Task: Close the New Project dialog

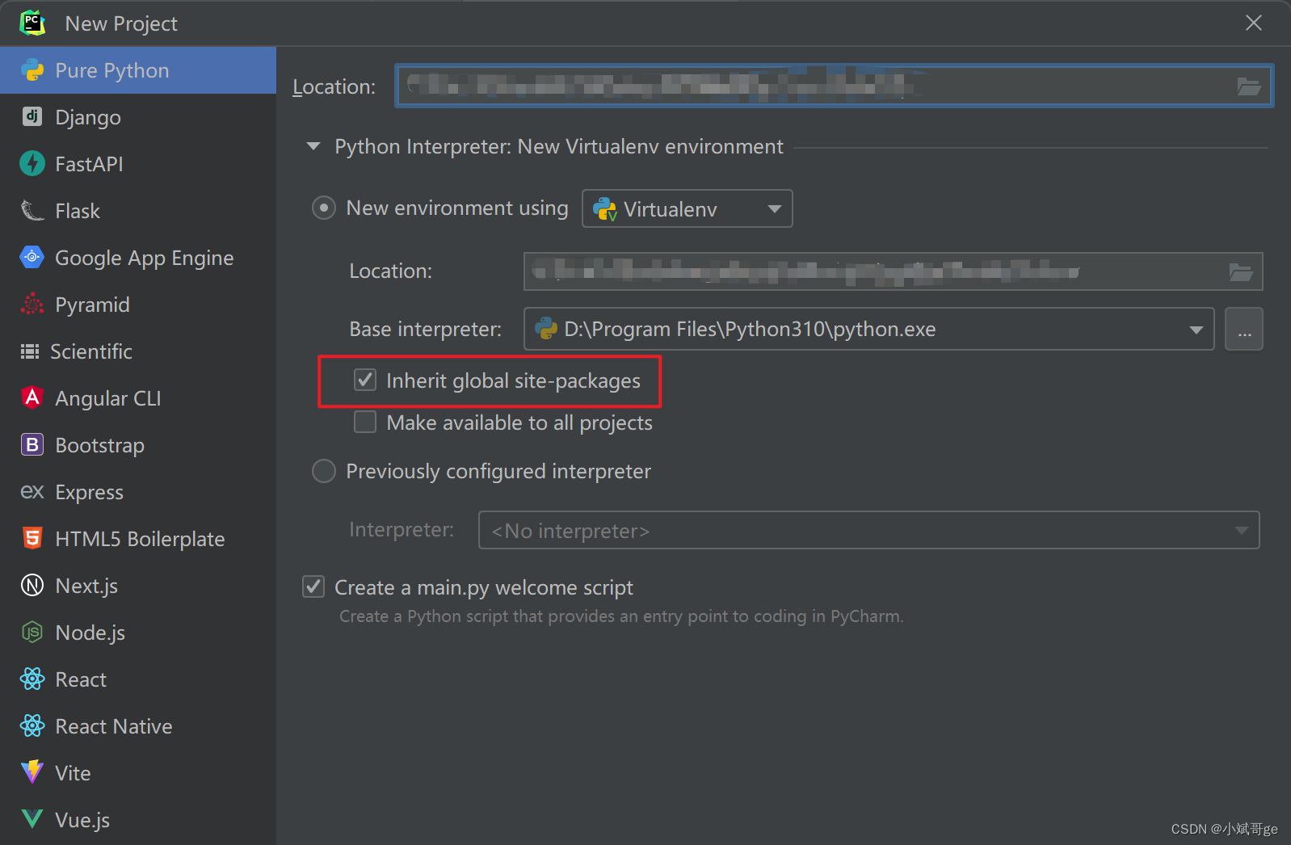Action: (1254, 23)
